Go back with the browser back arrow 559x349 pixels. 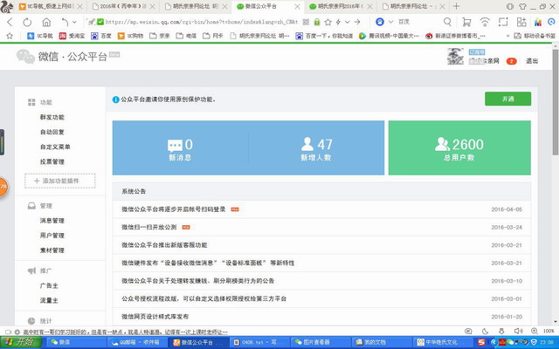pos(10,22)
